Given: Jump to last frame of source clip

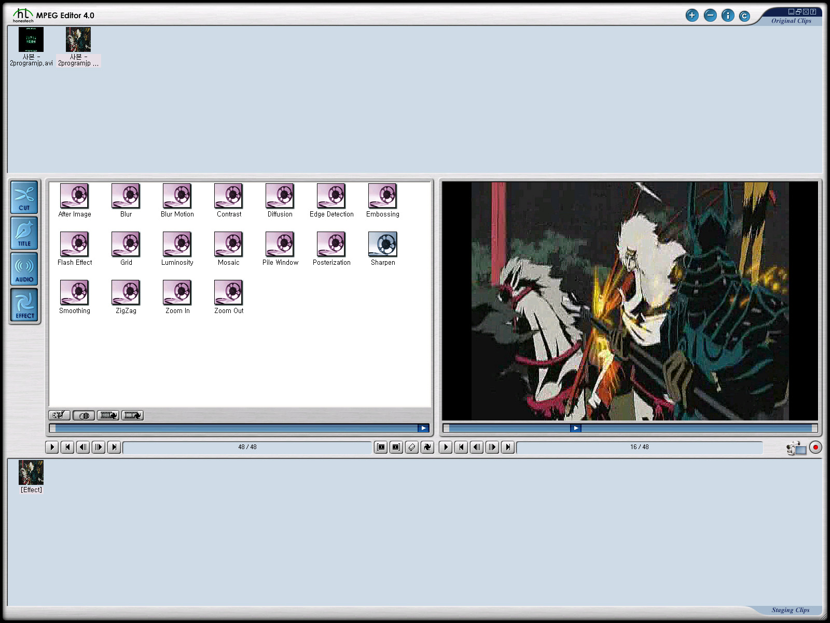Looking at the screenshot, I should click(x=114, y=447).
